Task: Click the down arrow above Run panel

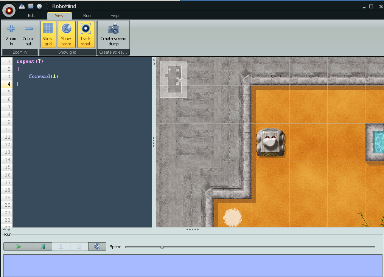Action: 9,229
